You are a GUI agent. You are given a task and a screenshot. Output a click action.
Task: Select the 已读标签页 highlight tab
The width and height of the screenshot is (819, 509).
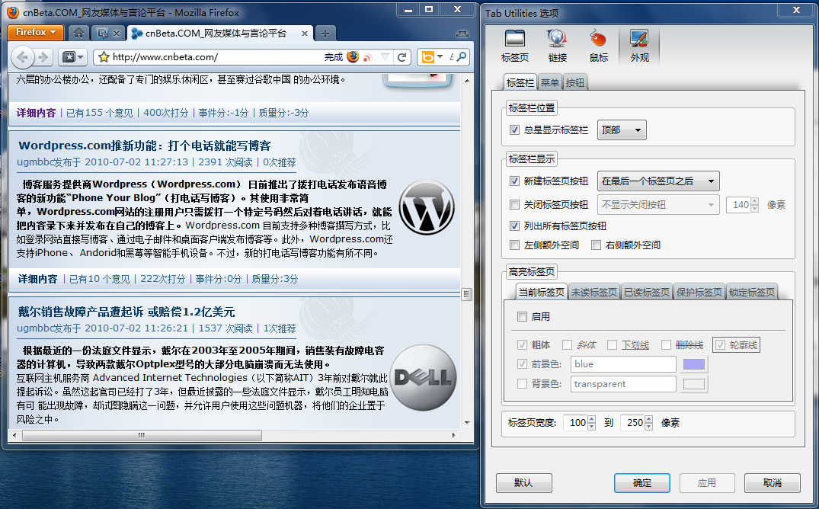coord(647,292)
